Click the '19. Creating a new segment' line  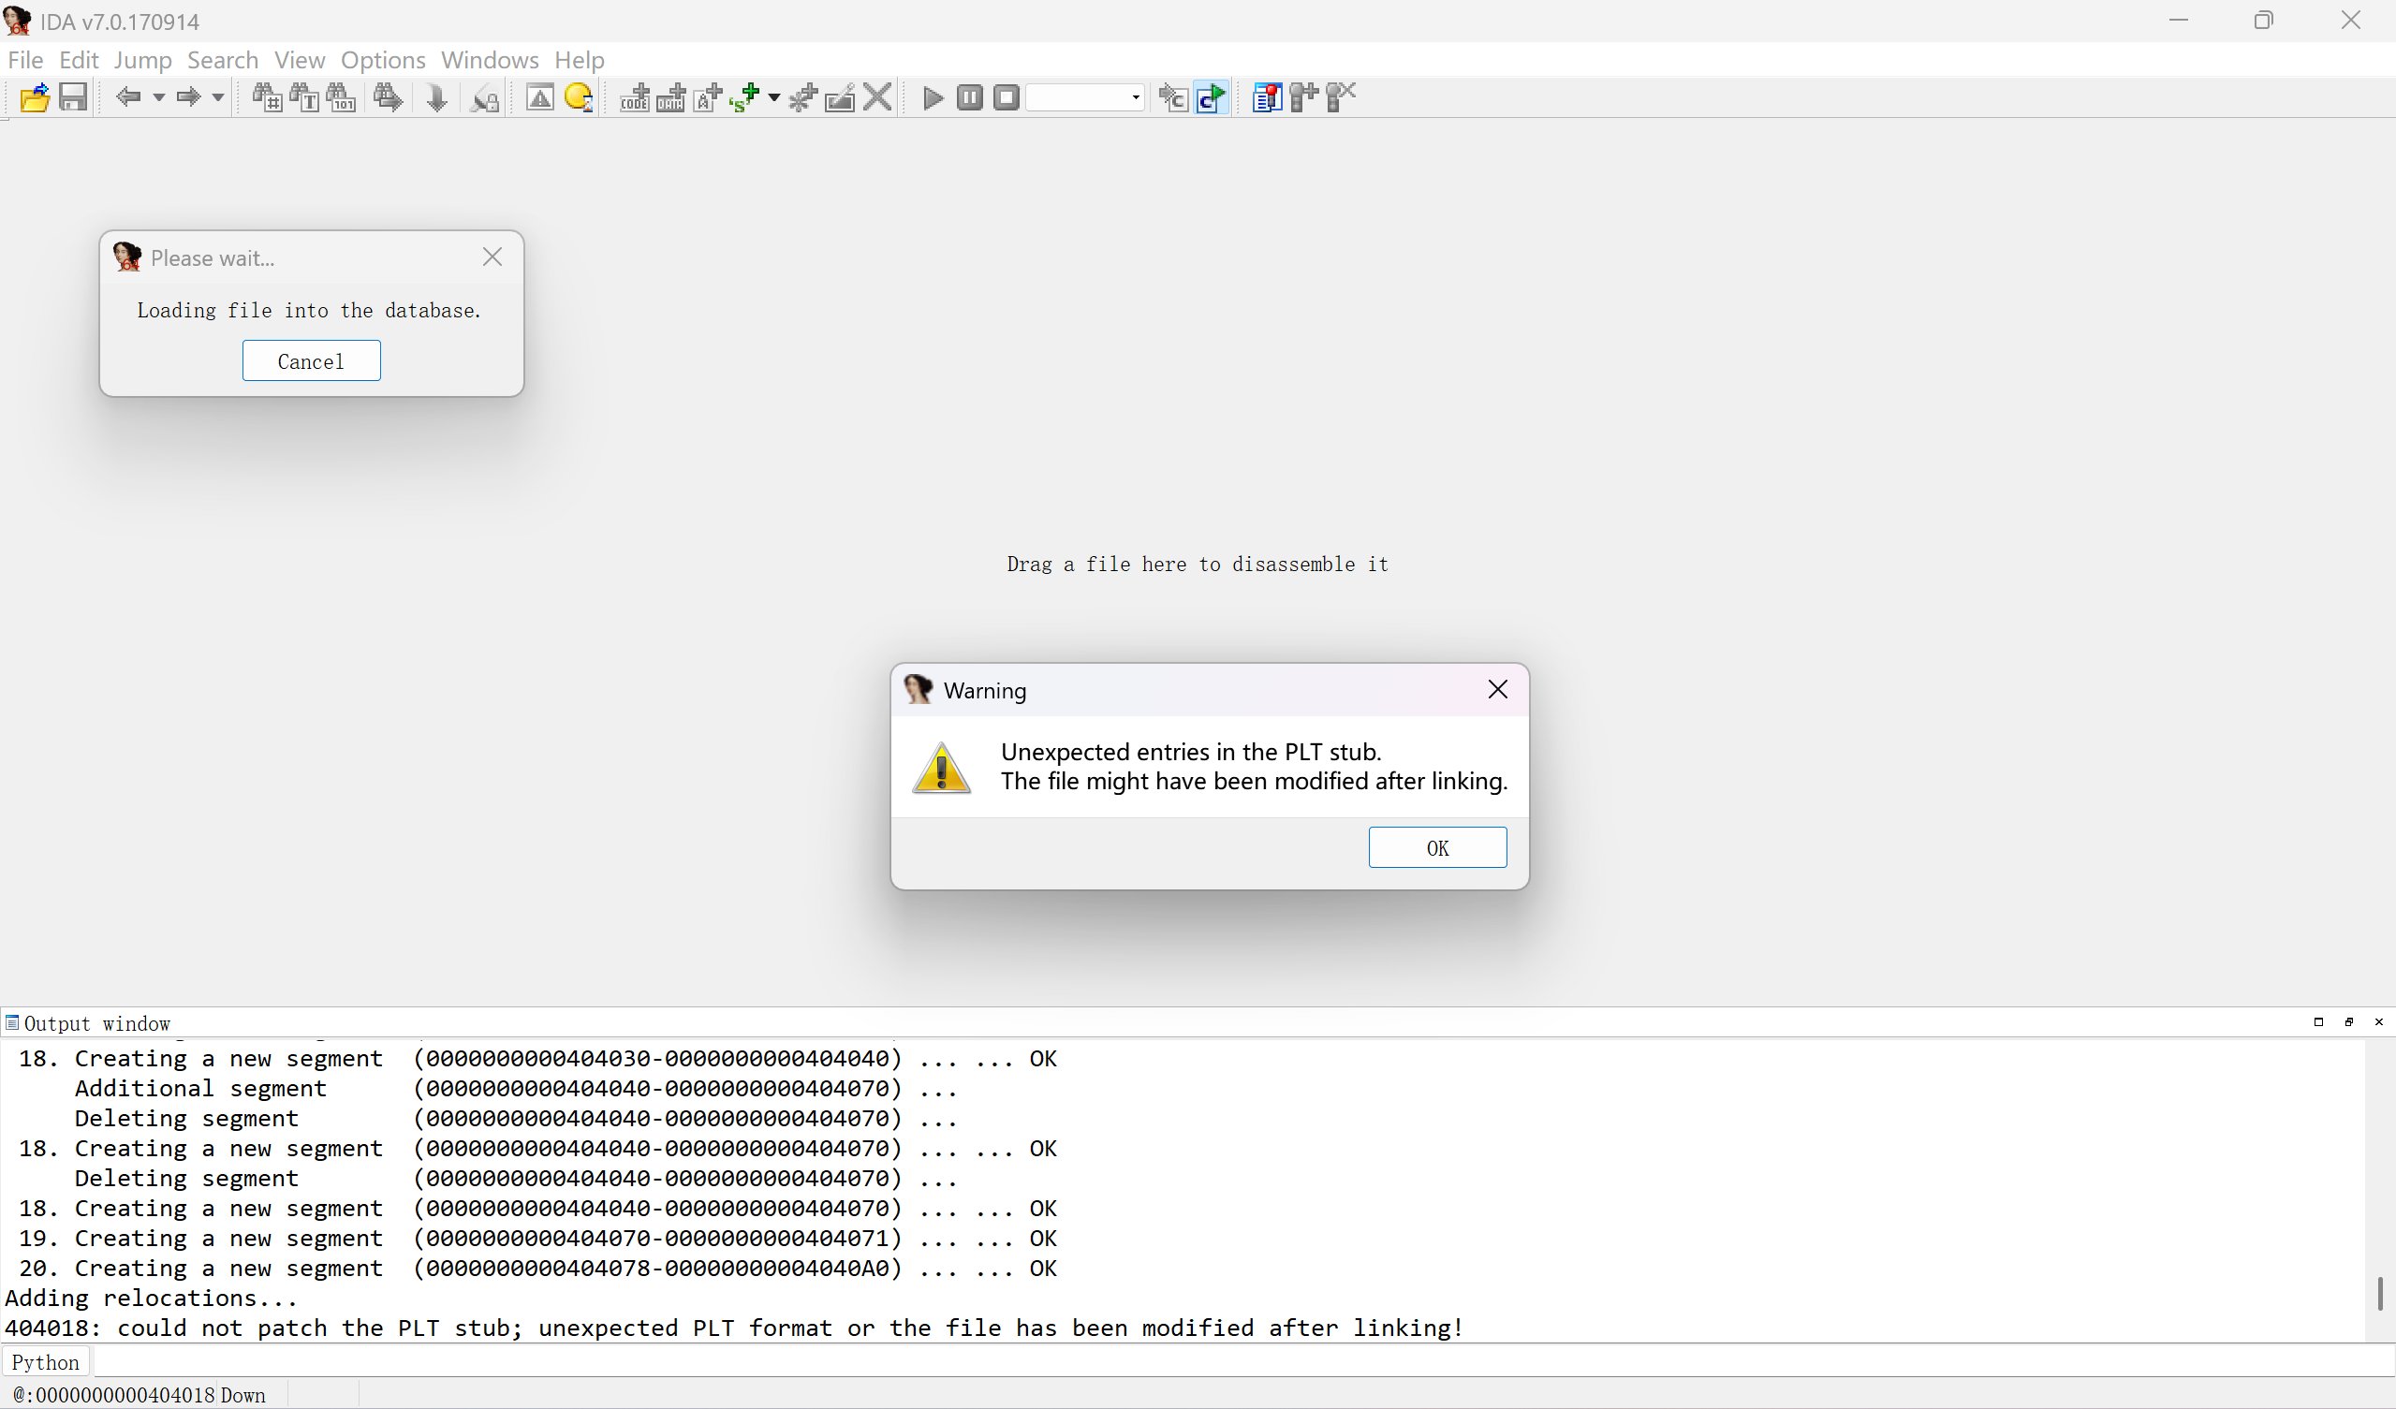[537, 1238]
